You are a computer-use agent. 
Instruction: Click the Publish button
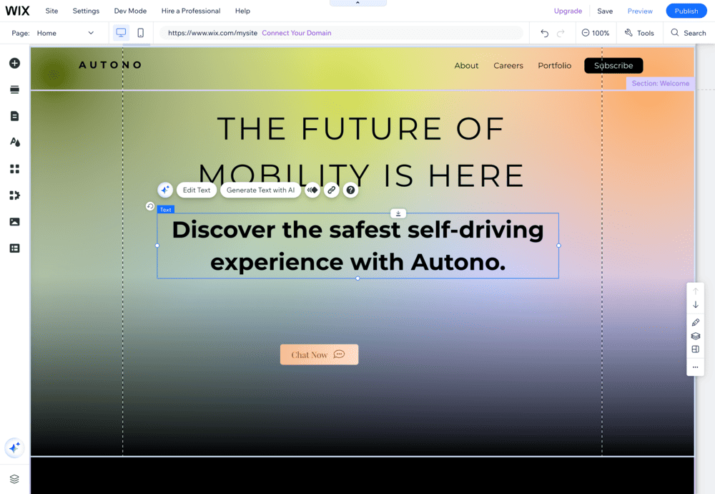pyautogui.click(x=686, y=11)
